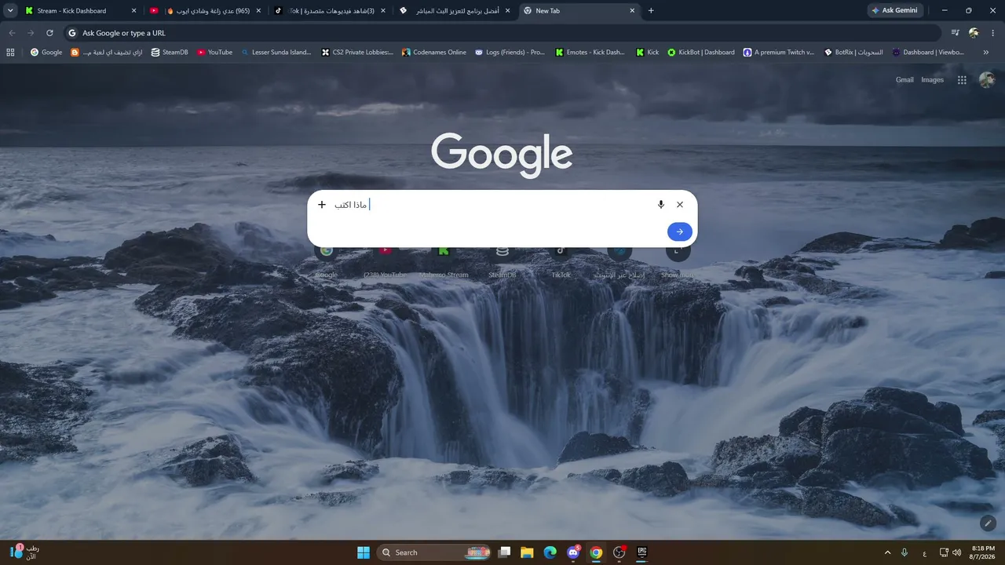The image size is (1005, 565).
Task: Close the Stream - Kick Dashboard tab
Action: click(x=133, y=11)
